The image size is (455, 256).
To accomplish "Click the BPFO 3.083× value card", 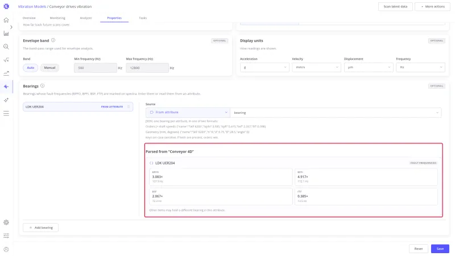I will pos(221,177).
